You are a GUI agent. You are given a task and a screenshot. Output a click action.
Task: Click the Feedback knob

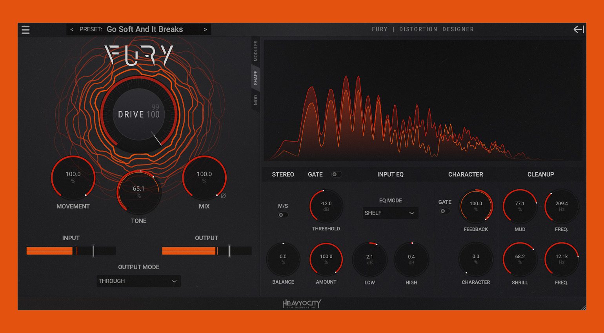(476, 206)
